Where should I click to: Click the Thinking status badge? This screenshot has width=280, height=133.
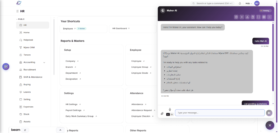pyautogui.click(x=266, y=11)
